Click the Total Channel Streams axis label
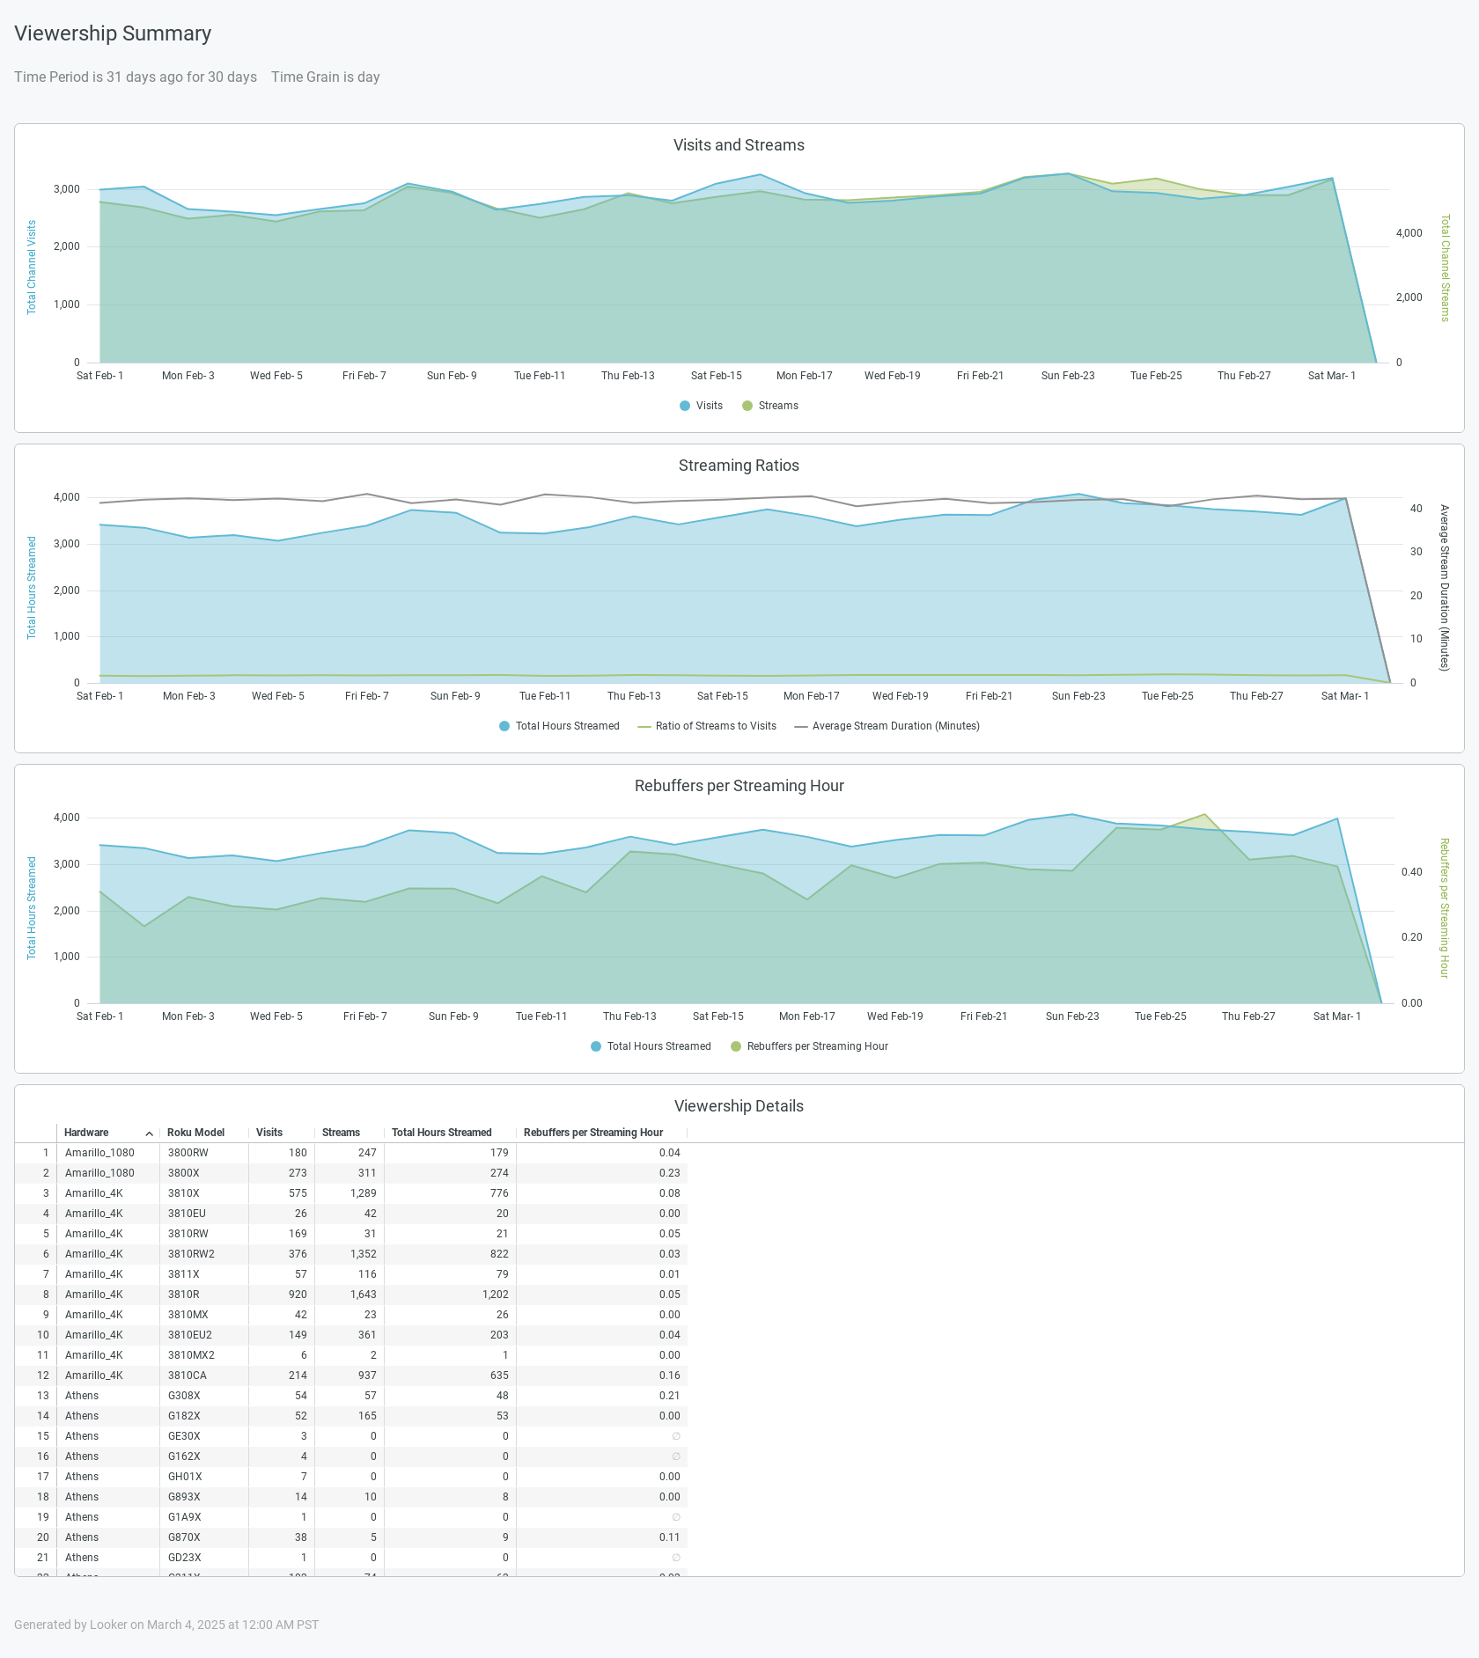The height and width of the screenshot is (1658, 1479). pos(1445,268)
